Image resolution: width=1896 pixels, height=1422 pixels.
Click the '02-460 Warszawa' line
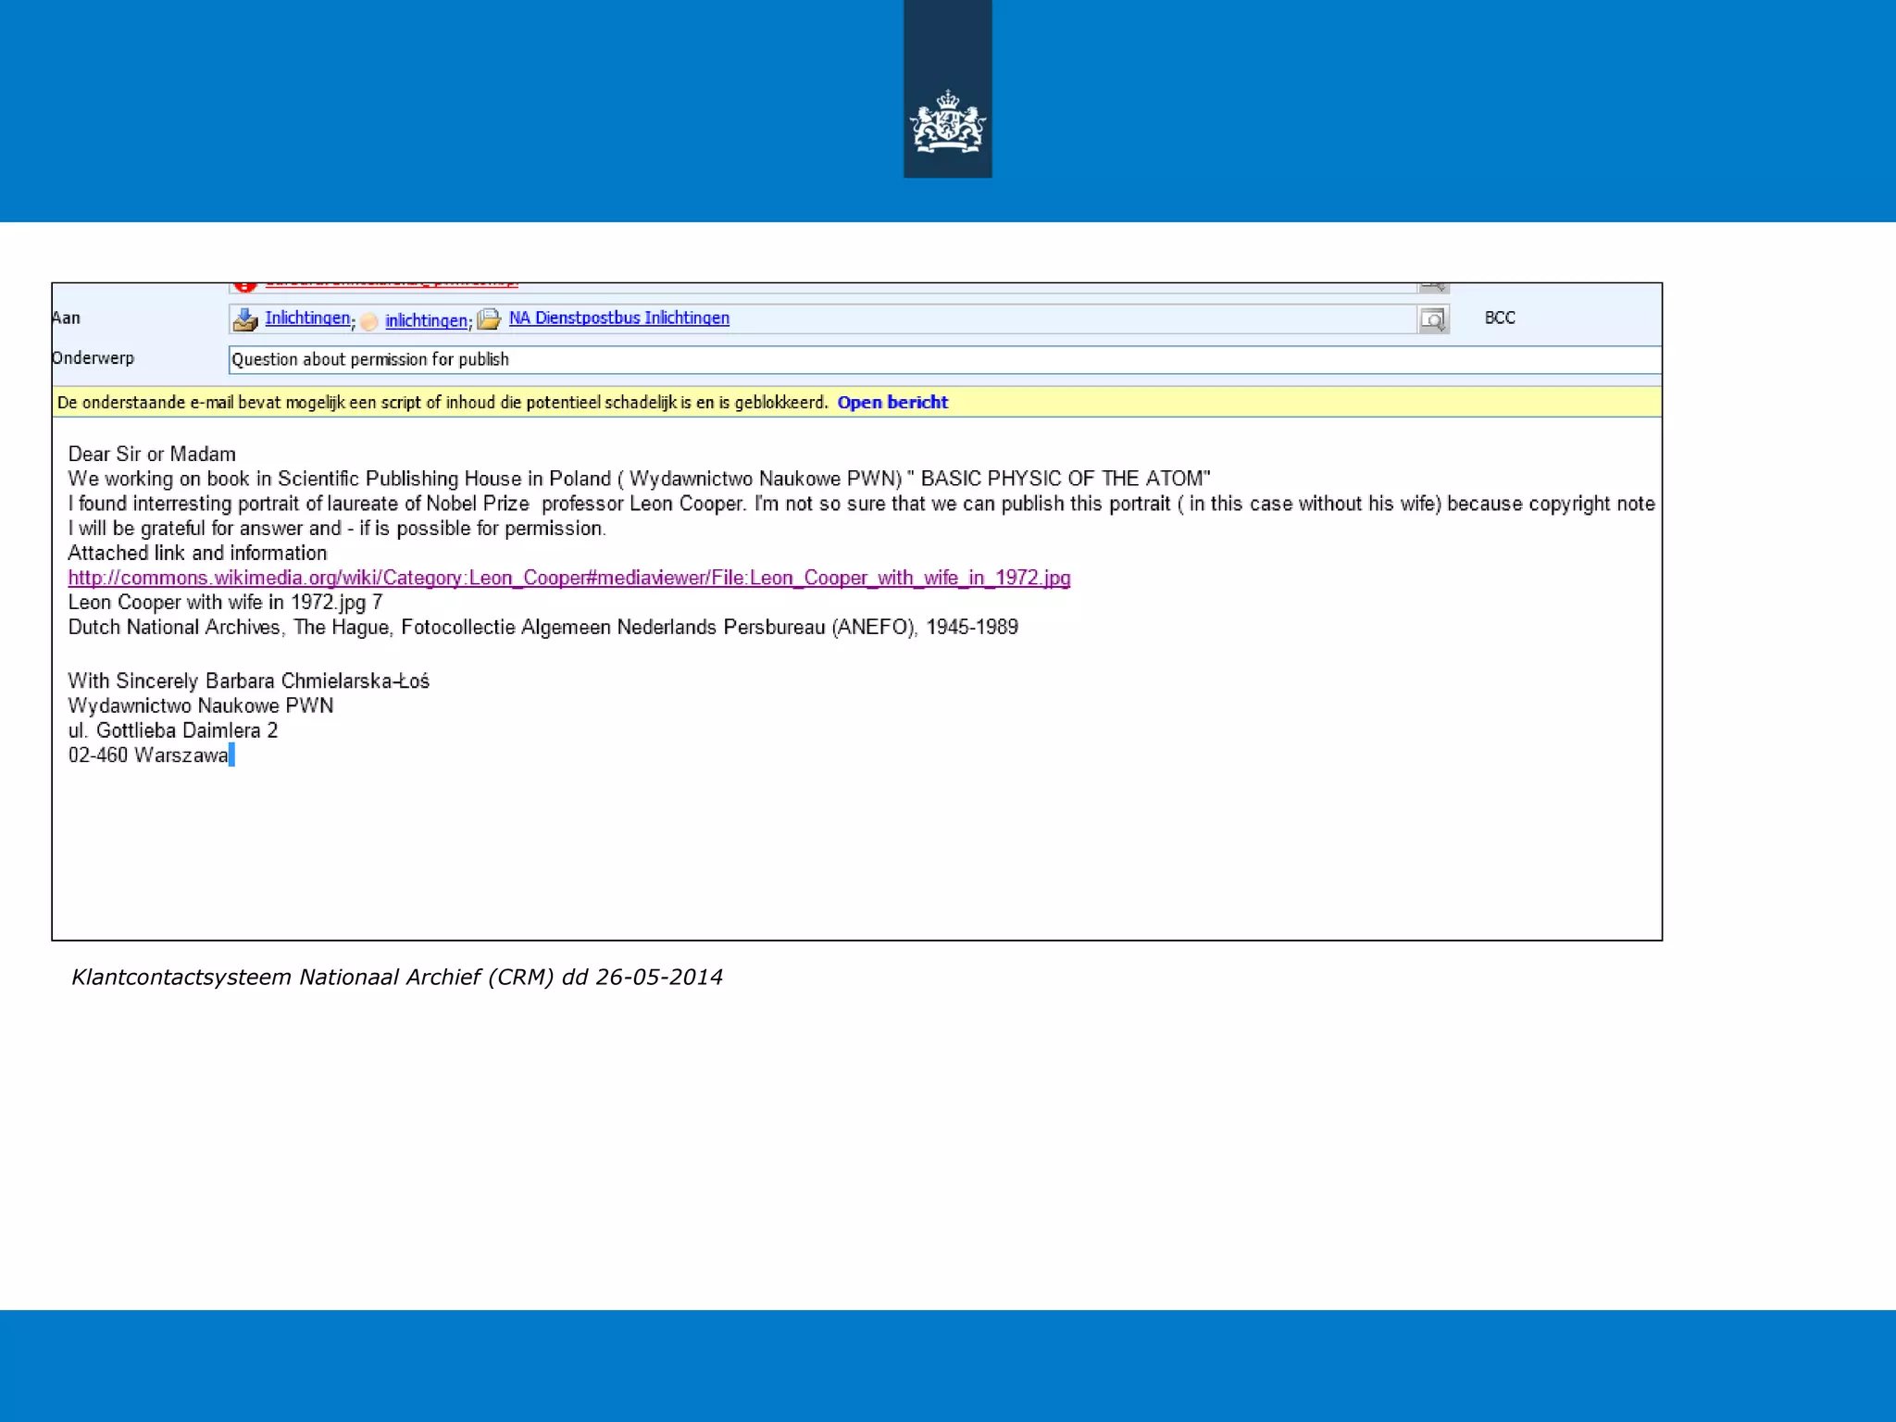click(148, 755)
